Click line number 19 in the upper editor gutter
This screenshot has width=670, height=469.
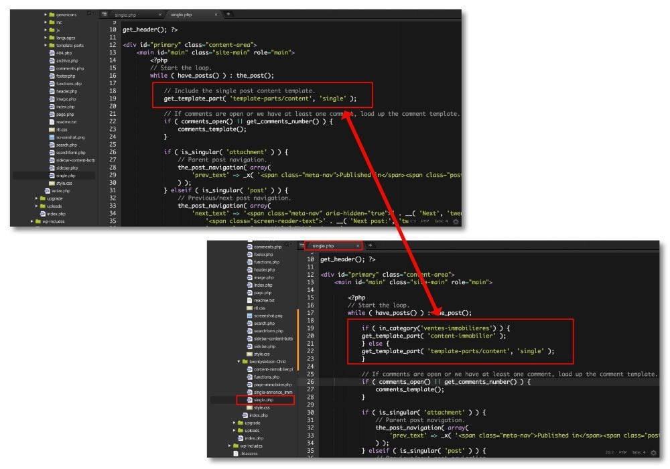click(x=112, y=98)
